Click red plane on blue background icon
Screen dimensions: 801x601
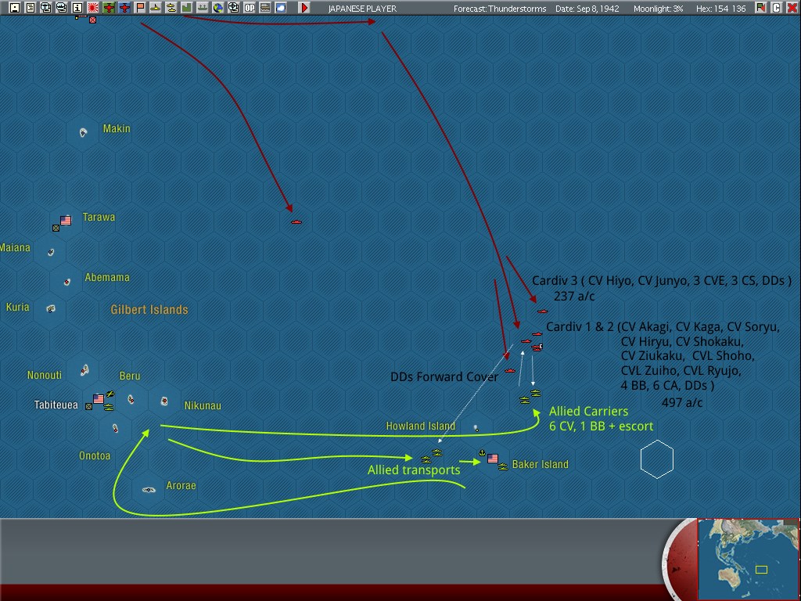pos(124,8)
